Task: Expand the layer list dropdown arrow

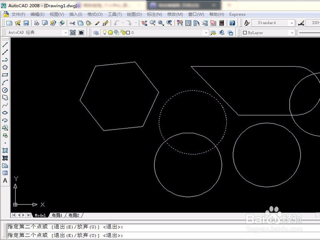Action: (206, 33)
